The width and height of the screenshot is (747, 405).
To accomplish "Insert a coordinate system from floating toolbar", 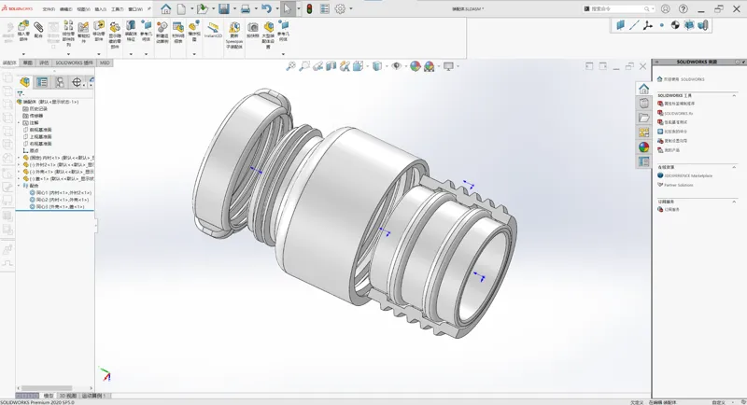I will click(x=647, y=25).
